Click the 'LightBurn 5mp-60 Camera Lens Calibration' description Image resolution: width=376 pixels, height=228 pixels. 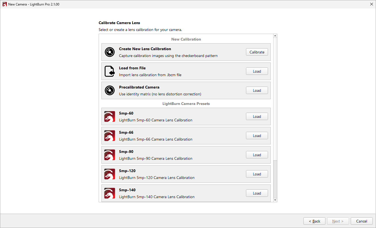pos(156,120)
